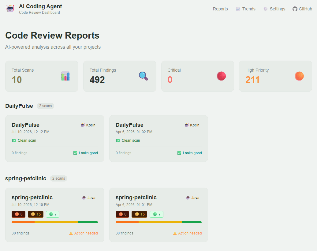
Task: Click green badge 7 on Jul 10 spring-petclinic card
Action: (53, 214)
